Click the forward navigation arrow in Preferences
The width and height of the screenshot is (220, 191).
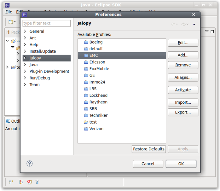pos(183,24)
